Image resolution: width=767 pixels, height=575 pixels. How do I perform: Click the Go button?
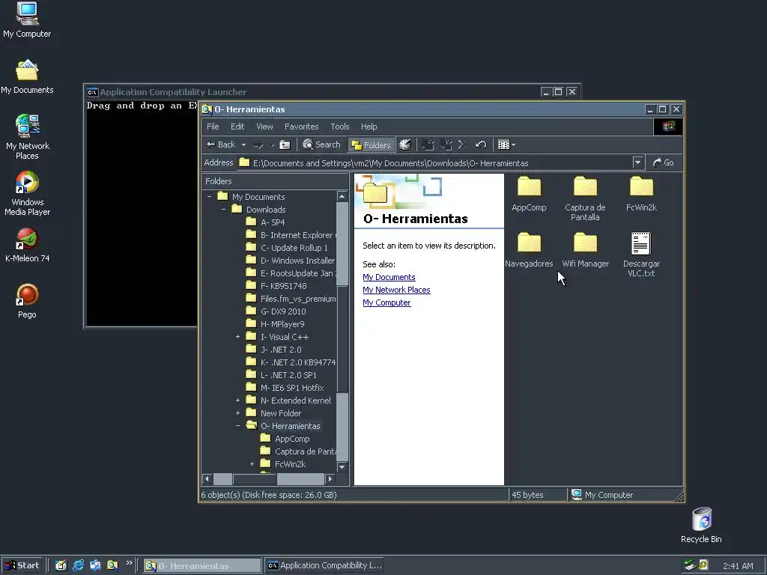tap(664, 162)
